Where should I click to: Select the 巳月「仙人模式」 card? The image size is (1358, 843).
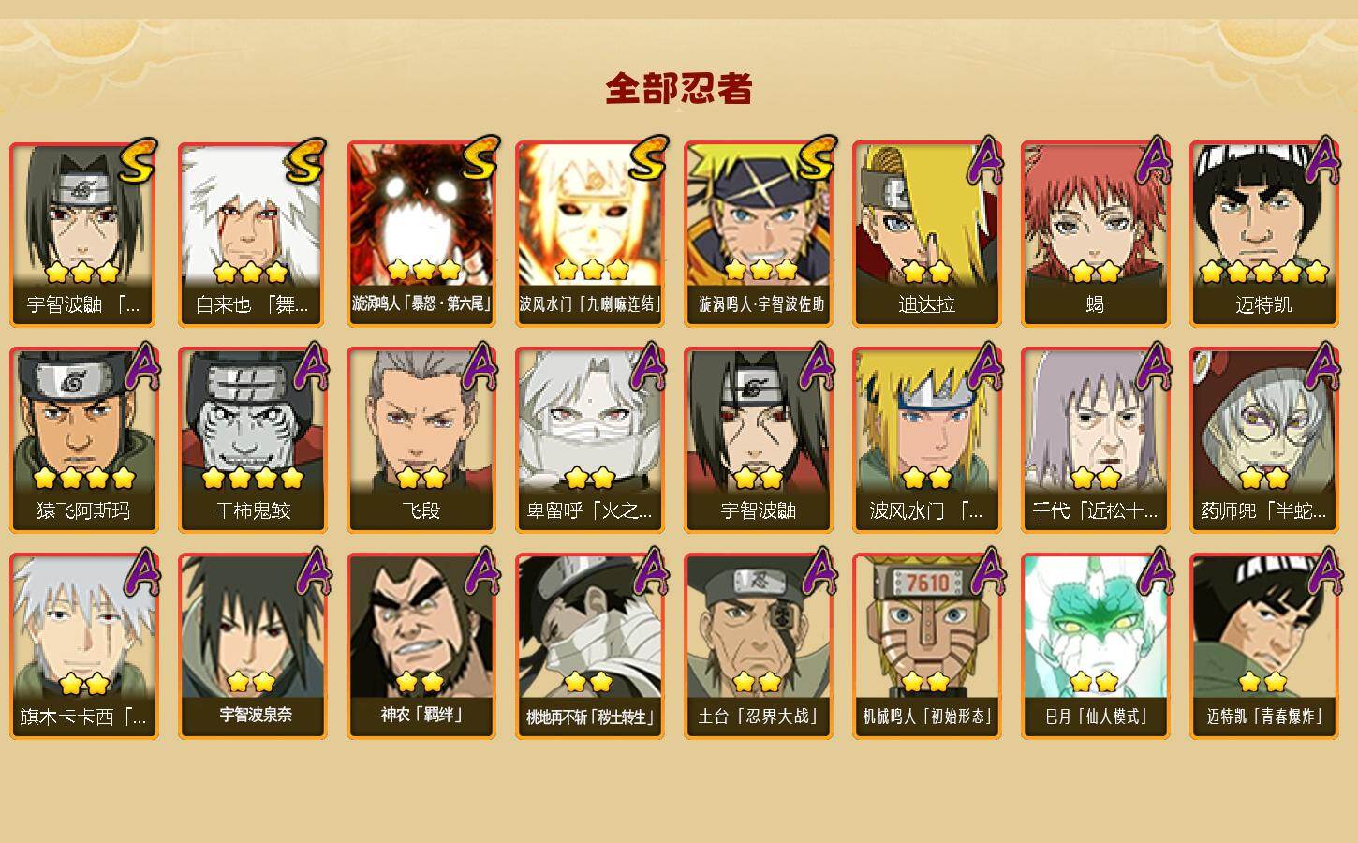pos(1095,646)
